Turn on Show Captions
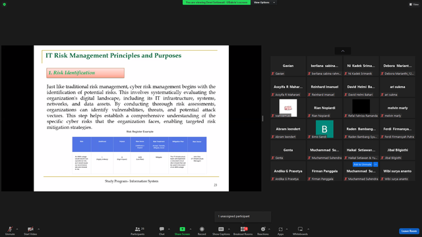The image size is (422, 237). point(221,230)
